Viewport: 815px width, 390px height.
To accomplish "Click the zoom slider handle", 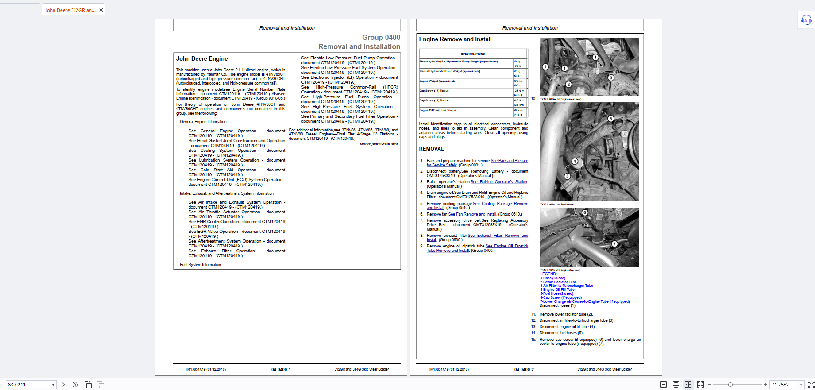I will 730,385.
